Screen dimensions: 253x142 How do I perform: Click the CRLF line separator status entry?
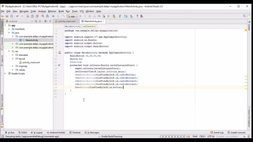click(x=202, y=136)
